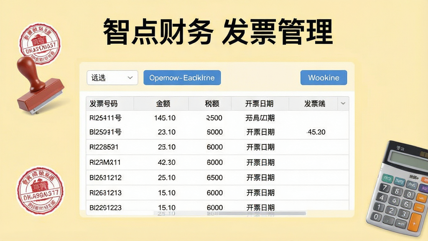This screenshot has height=241, width=428.
Task: Click the 15.10 amount in the RI2631213 row
Action: (x=167, y=193)
